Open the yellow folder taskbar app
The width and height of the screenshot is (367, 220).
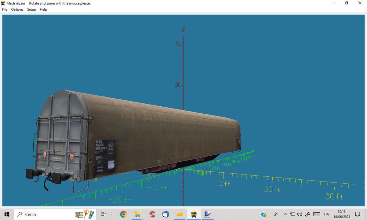(x=179, y=214)
